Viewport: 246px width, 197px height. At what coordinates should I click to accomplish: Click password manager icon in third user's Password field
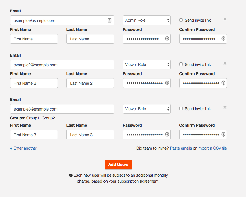pos(167,134)
